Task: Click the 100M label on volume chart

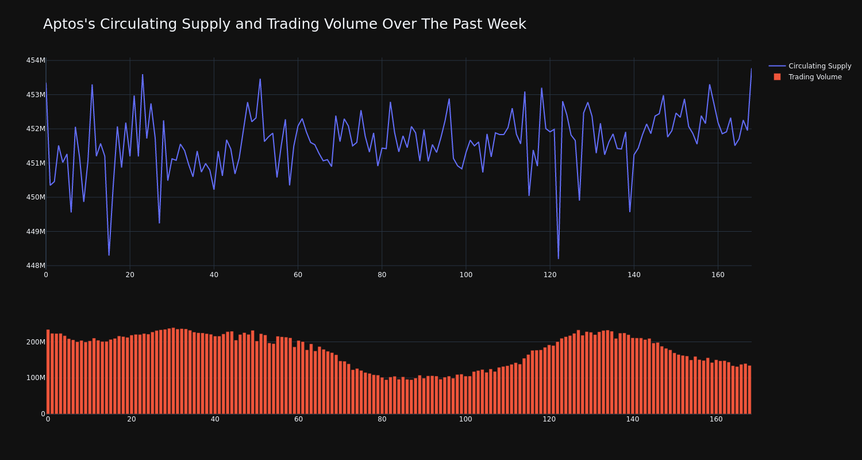Action: [36, 378]
